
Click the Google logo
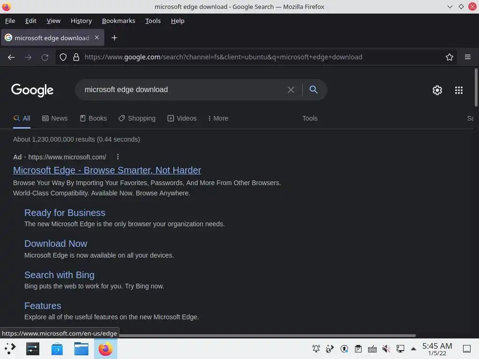[32, 90]
